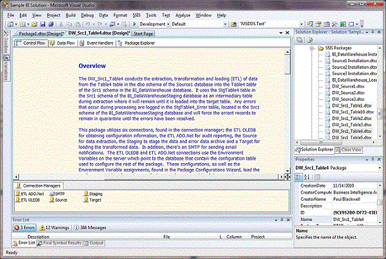Open the Toolbox from the toolbar wrench icon
This screenshot has width=386, height=259.
coord(334,24)
